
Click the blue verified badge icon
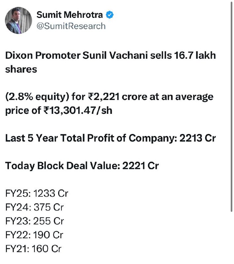click(110, 15)
